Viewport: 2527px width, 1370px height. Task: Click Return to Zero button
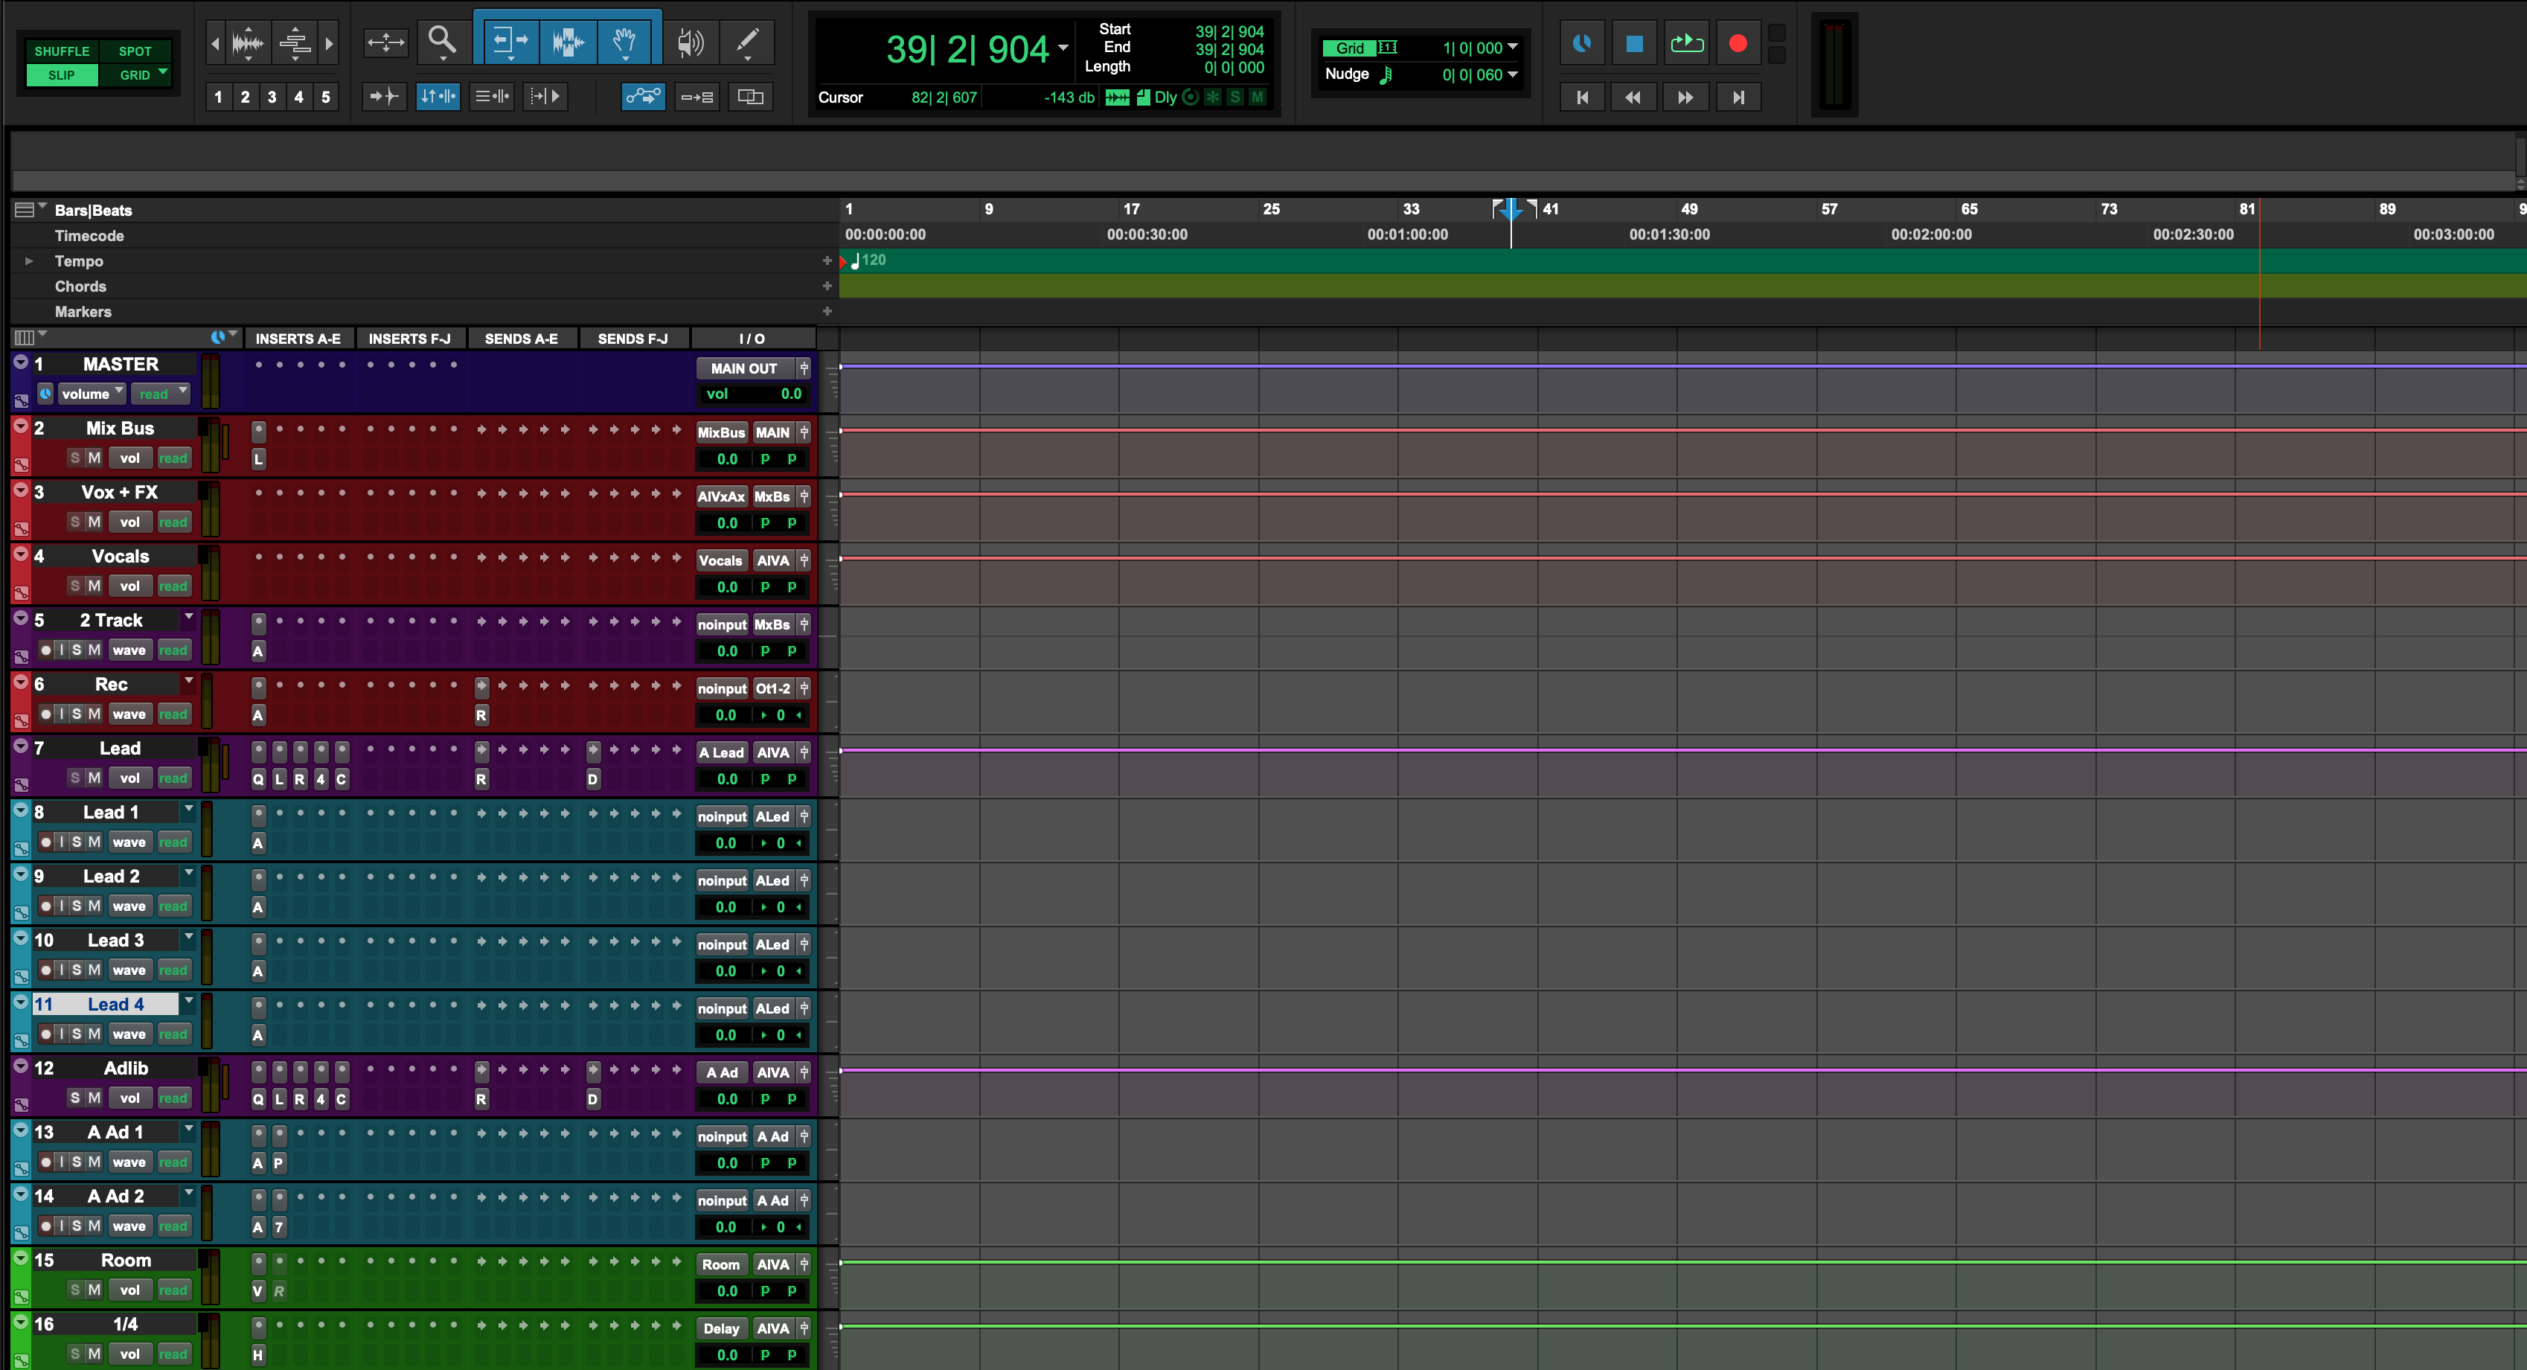pyautogui.click(x=1581, y=97)
